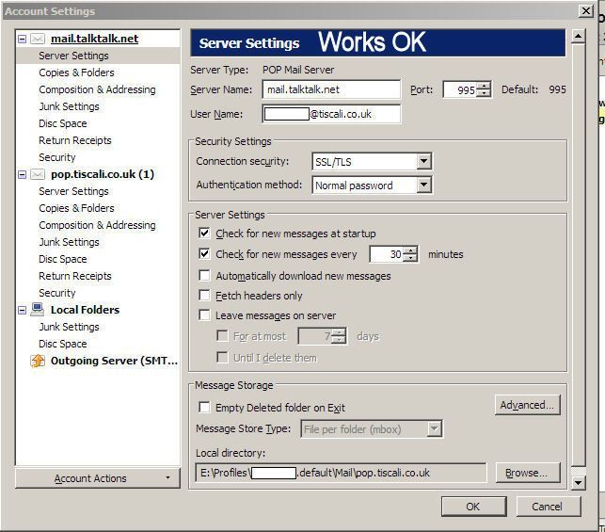Image resolution: width=605 pixels, height=532 pixels.
Task: Toggle Check for new messages every checkbox
Action: coord(204,254)
